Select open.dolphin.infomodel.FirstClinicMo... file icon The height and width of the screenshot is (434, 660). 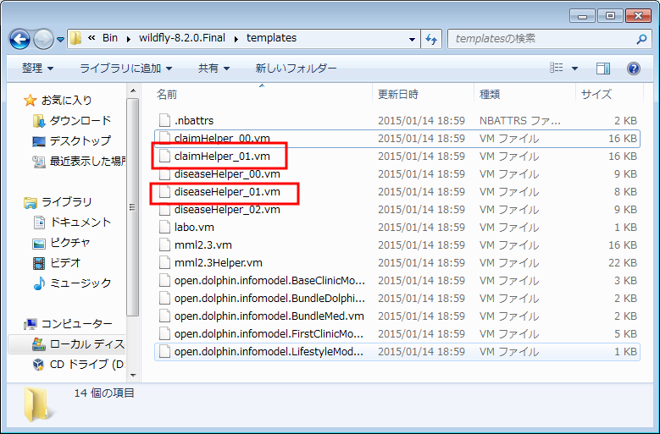click(x=164, y=333)
